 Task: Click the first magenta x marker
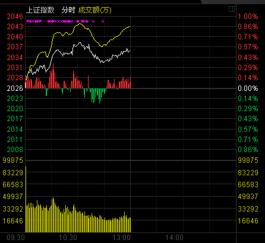[28, 21]
